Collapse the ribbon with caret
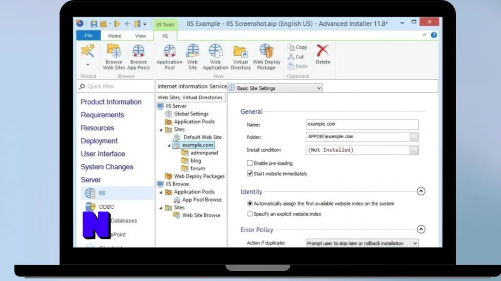 click(x=424, y=35)
